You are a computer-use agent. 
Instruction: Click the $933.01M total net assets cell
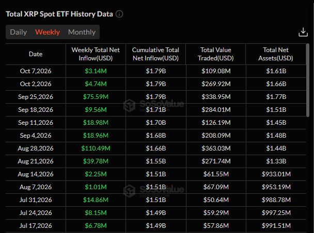click(276, 174)
